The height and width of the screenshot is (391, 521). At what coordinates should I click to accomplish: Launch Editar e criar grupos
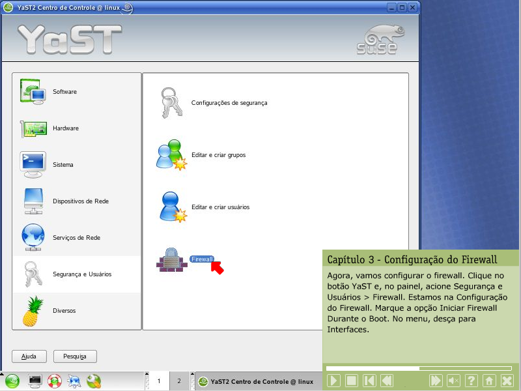click(218, 155)
